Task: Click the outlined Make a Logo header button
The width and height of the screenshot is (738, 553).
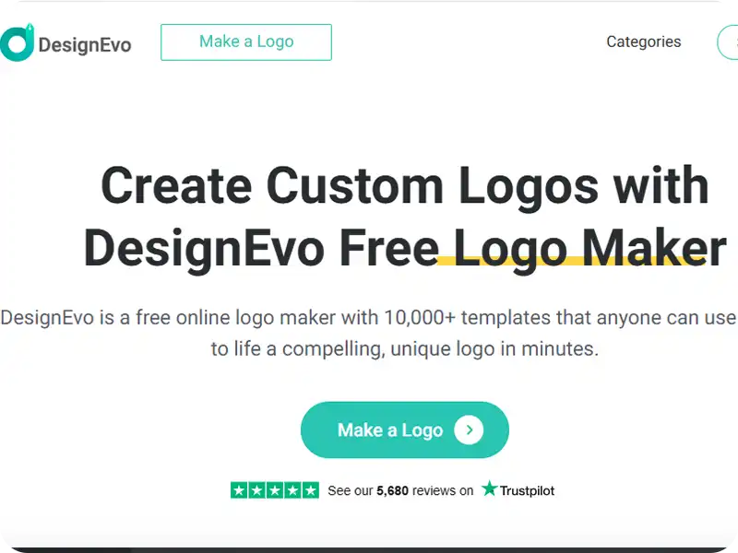Action: pyautogui.click(x=246, y=42)
